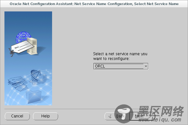Click the wizard side illustration panel
Image resolution: width=188 pixels, height=125 pixels.
click(28, 58)
